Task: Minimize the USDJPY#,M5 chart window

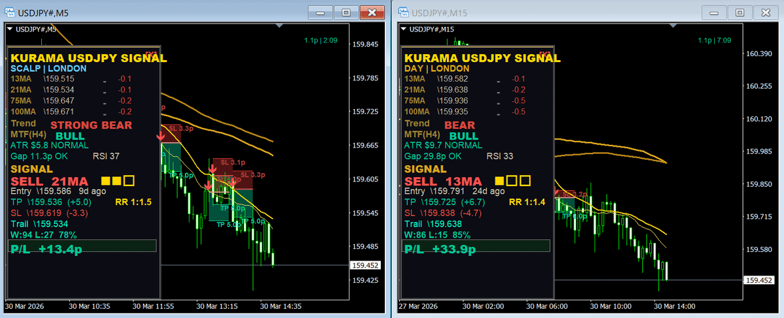Action: click(x=320, y=12)
